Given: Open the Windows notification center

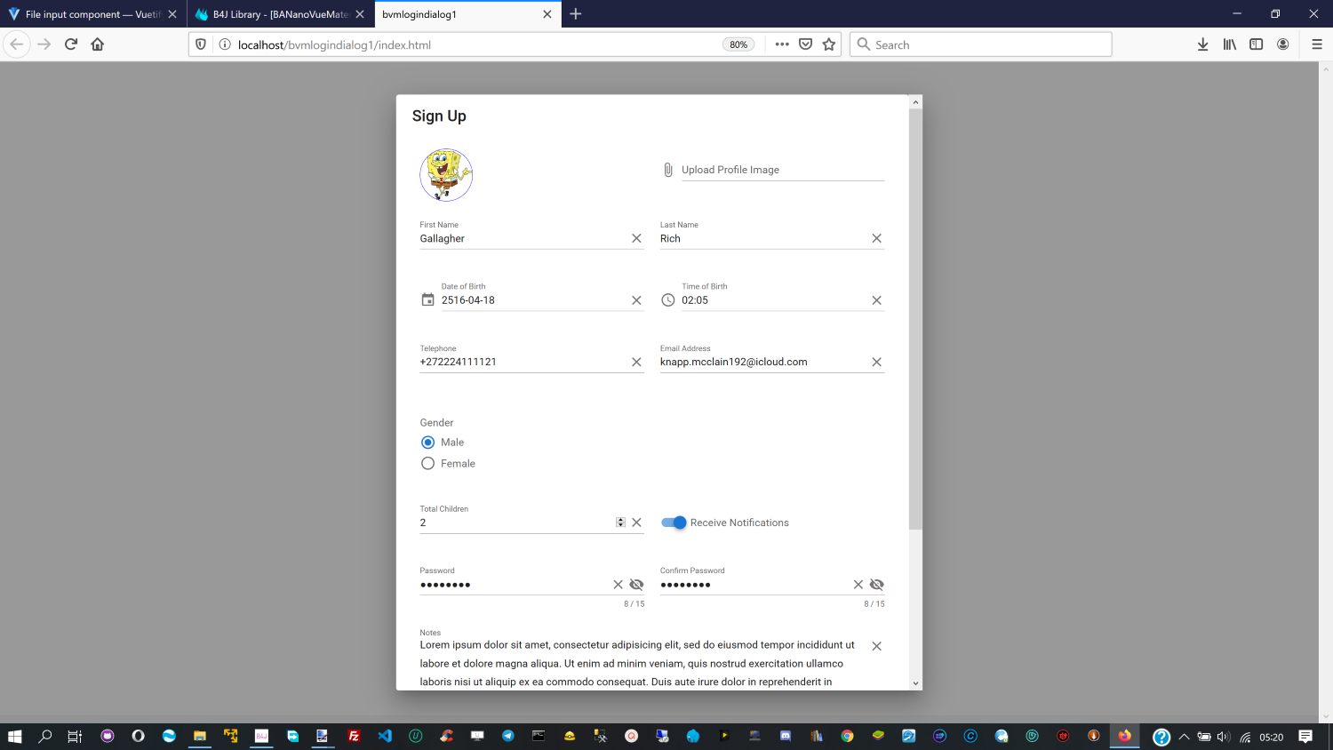Looking at the screenshot, I should pyautogui.click(x=1305, y=737).
